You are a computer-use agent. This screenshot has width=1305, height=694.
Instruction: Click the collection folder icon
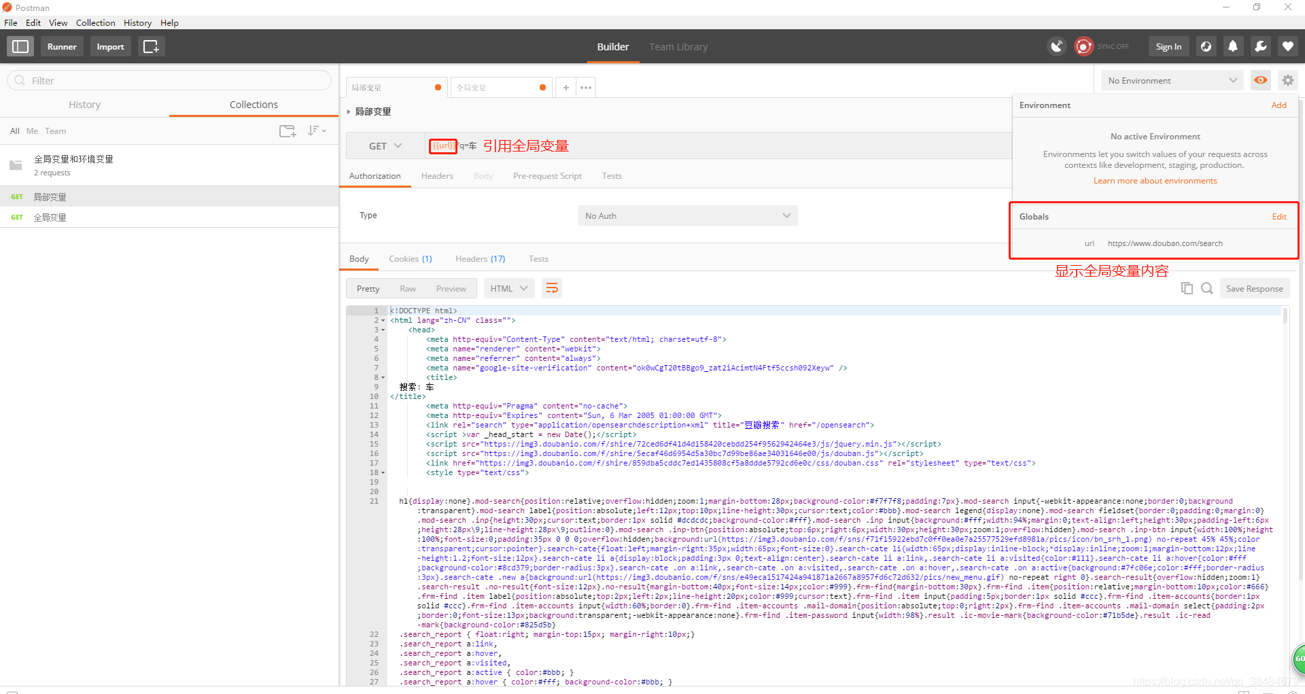click(x=16, y=165)
